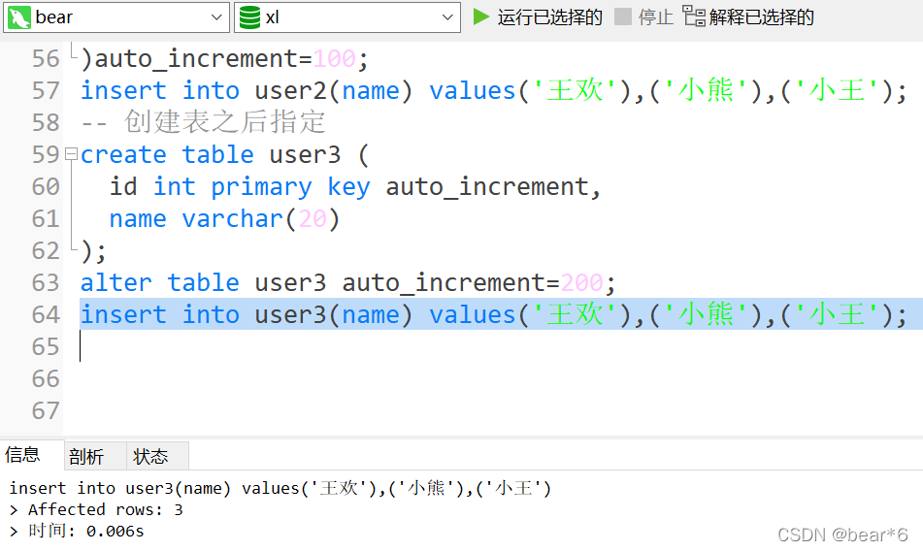Image resolution: width=923 pixels, height=551 pixels.
Task: Click the output insert into user3 statement
Action: (280, 488)
